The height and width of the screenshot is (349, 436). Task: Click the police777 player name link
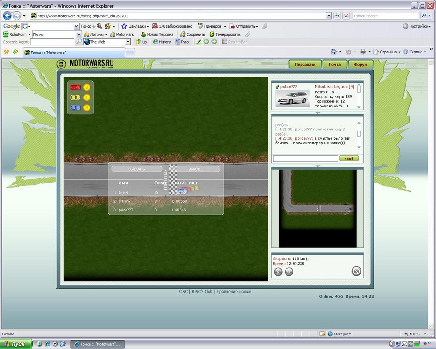click(289, 87)
